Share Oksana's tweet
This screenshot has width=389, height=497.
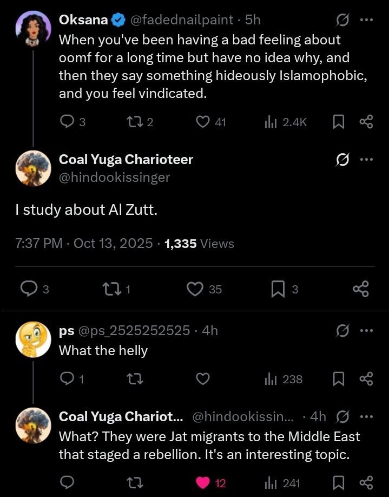pyautogui.click(x=366, y=122)
